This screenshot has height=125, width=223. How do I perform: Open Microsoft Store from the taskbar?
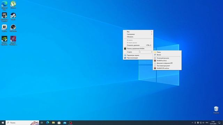[x=59, y=123]
